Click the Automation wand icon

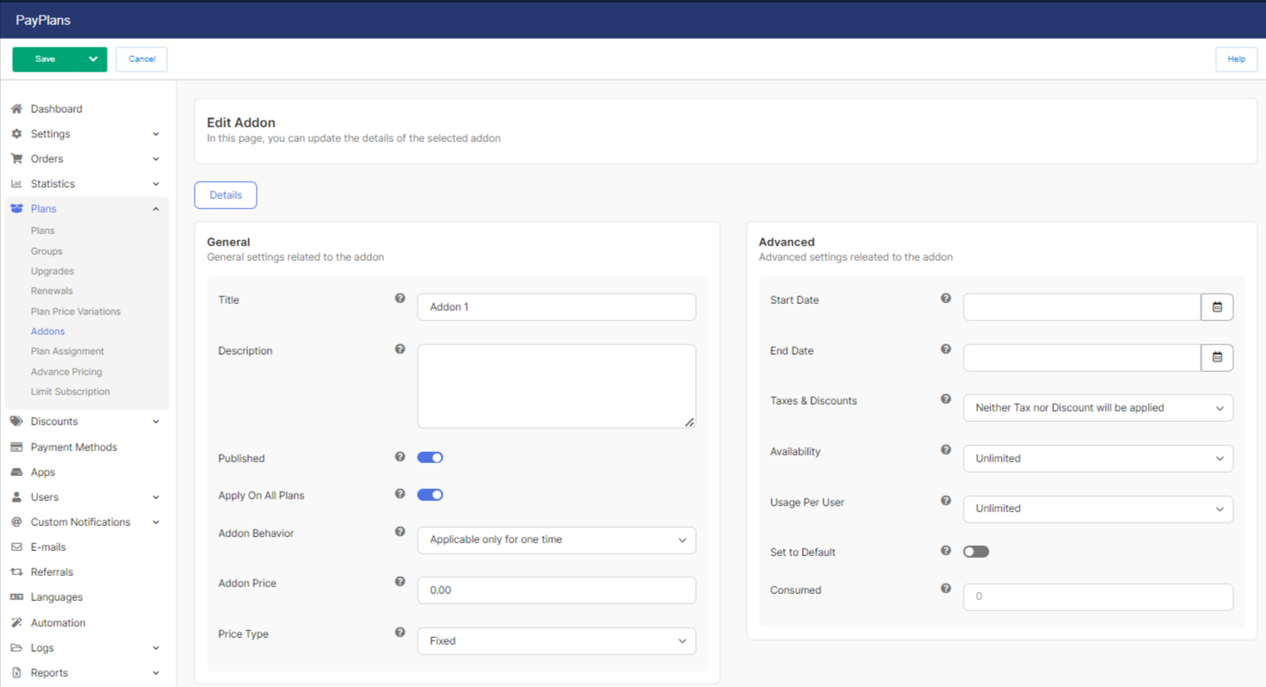tap(16, 622)
